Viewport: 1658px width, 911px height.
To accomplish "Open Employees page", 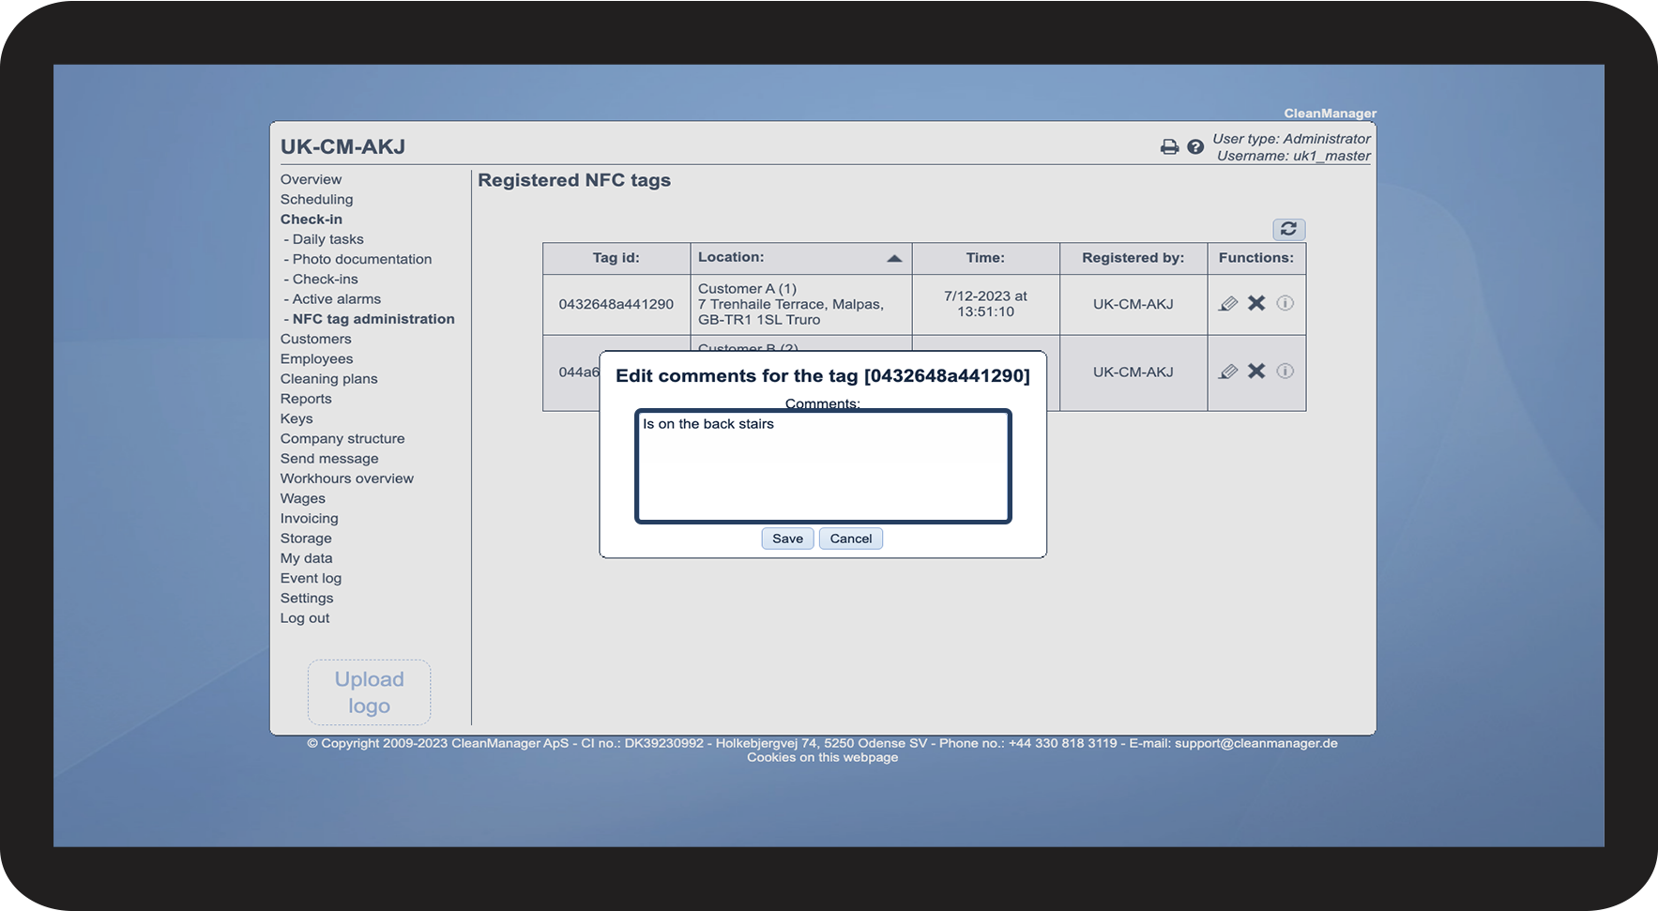I will coord(316,358).
